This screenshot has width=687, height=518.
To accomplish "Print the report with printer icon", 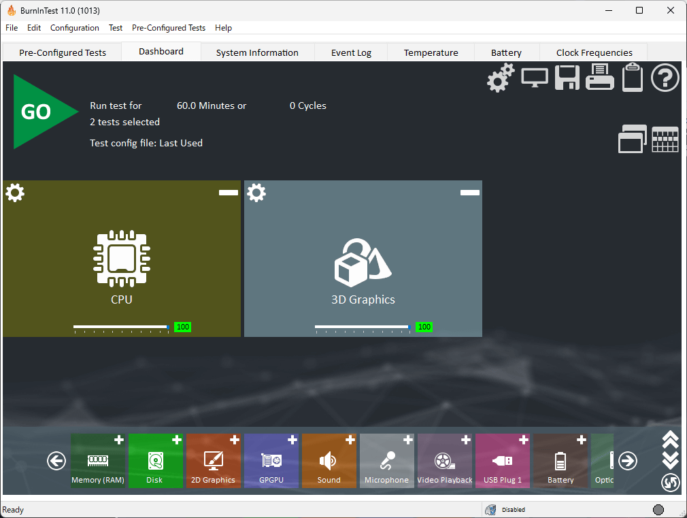I will 600,77.
